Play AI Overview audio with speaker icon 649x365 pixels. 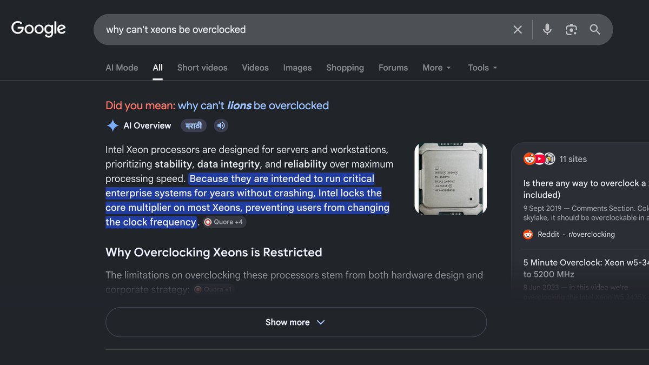point(221,125)
